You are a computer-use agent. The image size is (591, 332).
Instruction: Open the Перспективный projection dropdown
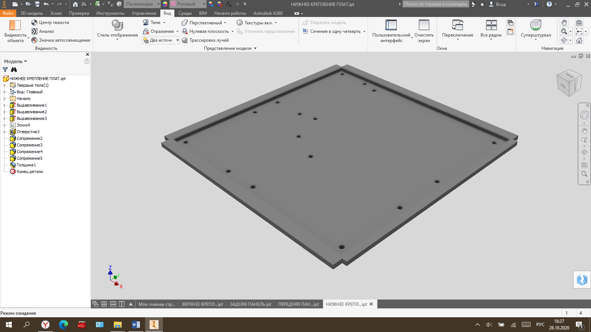coord(204,23)
